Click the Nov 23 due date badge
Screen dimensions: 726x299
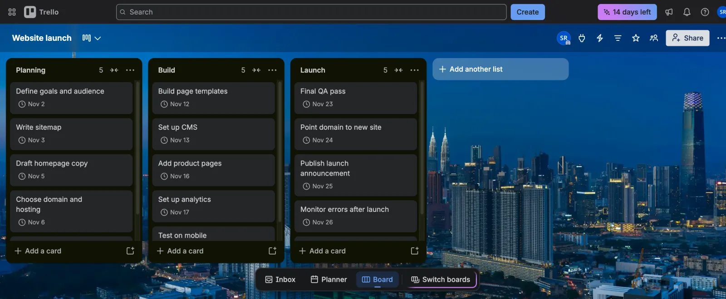click(x=318, y=104)
